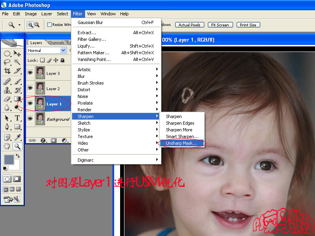Click the Fit Screen button
The image size is (315, 236).
(220, 25)
